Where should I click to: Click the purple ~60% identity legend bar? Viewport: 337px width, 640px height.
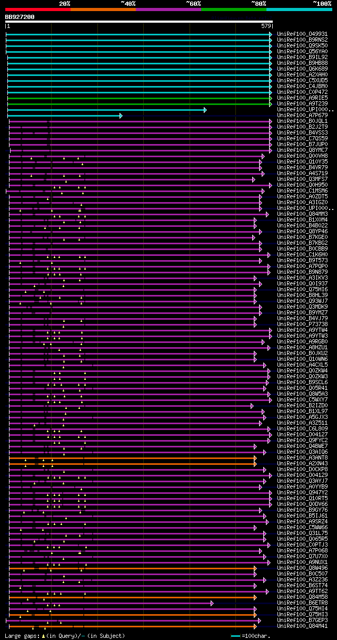[168, 9]
